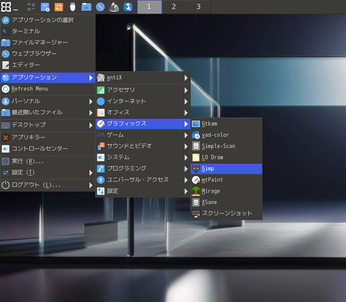Open the Terminal (ターミナル) entry
Screen dimensions: 346x302
(26, 31)
